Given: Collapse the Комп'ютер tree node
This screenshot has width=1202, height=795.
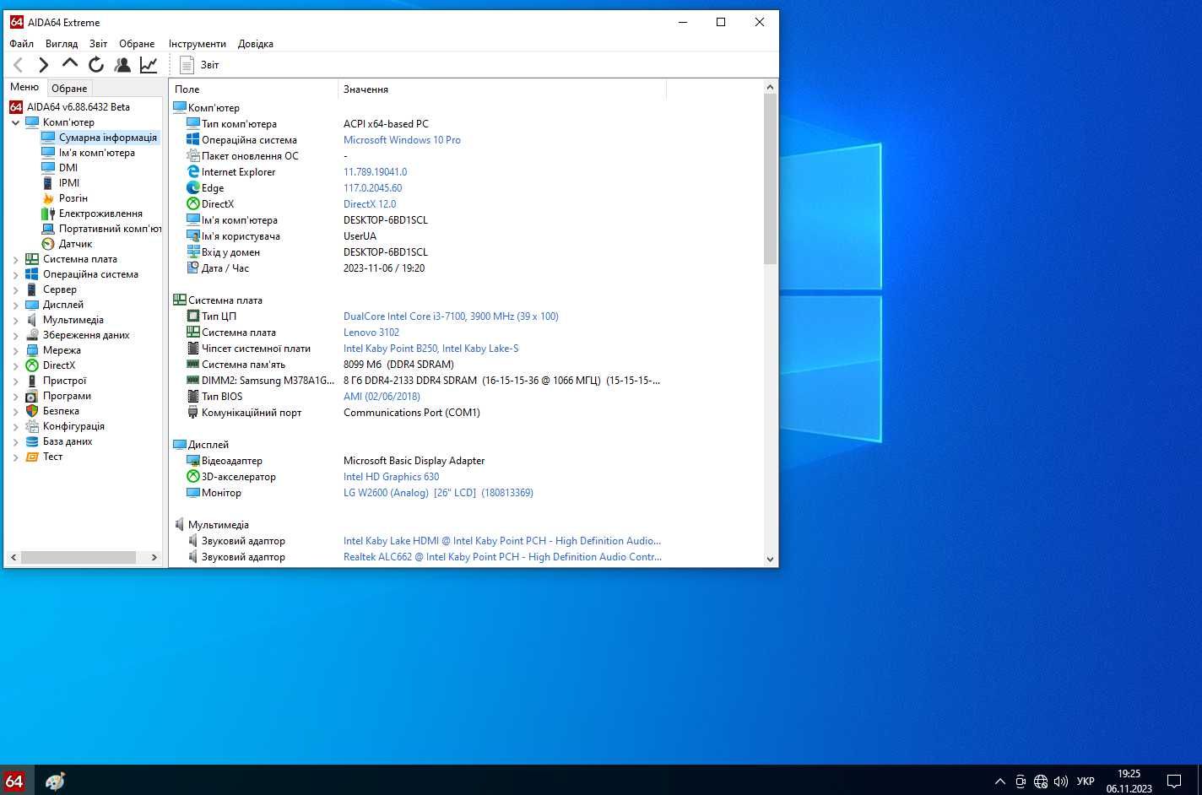Looking at the screenshot, I should [15, 122].
